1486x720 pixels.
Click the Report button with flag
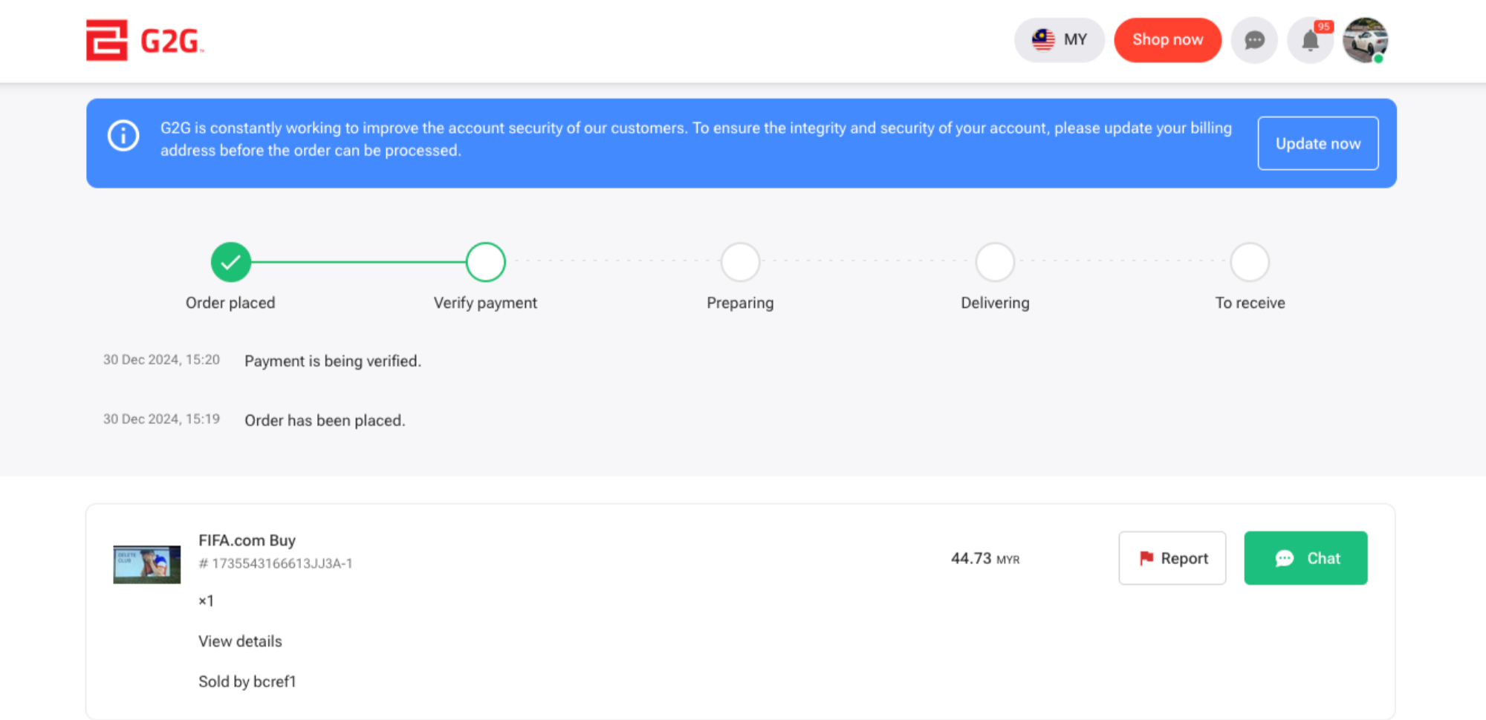tap(1172, 558)
